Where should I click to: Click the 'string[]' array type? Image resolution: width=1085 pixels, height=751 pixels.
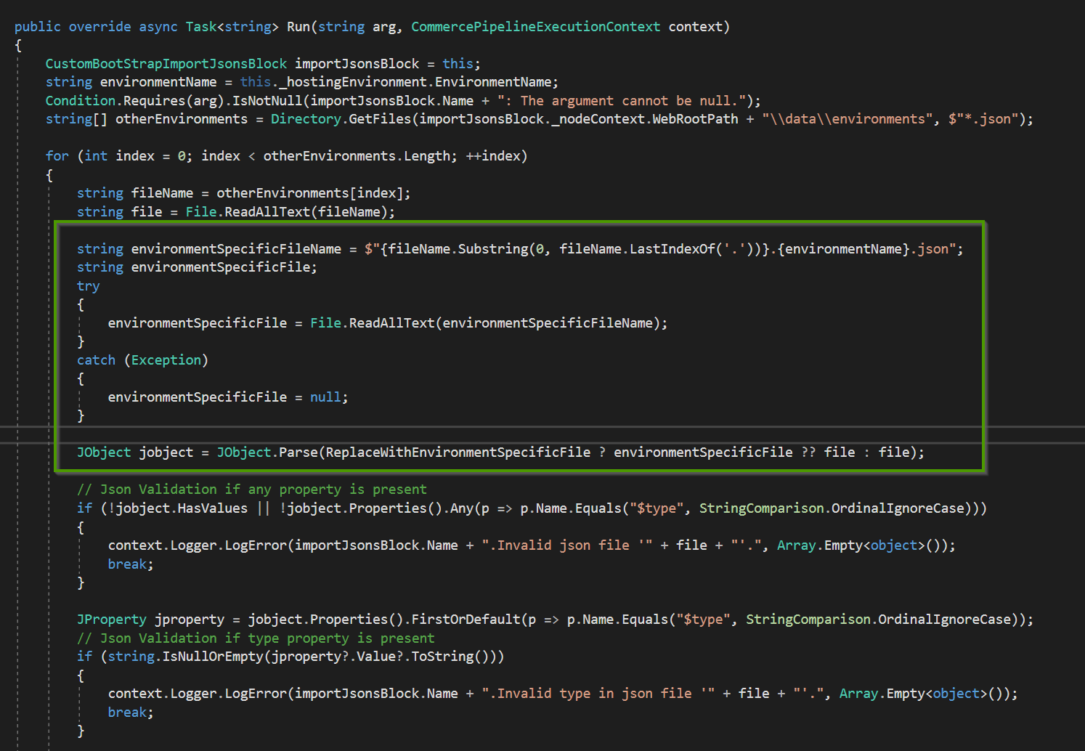point(76,119)
